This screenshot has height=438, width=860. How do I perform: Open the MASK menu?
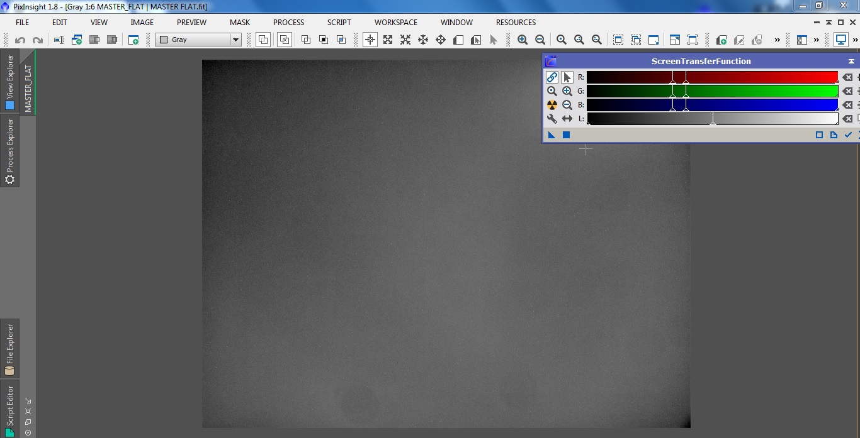[240, 22]
